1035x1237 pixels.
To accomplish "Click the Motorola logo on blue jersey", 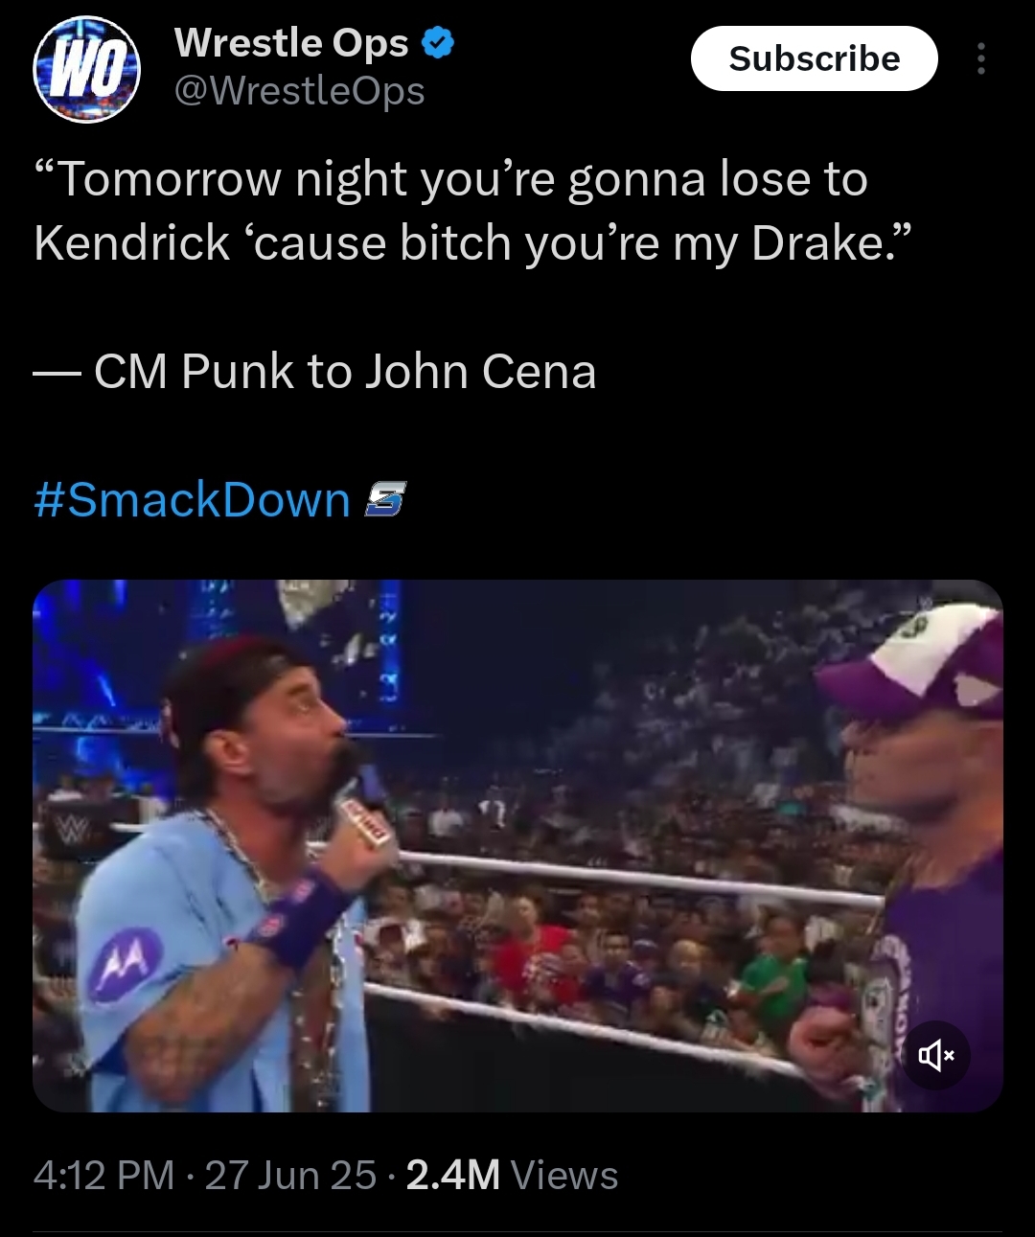I will coord(125,964).
